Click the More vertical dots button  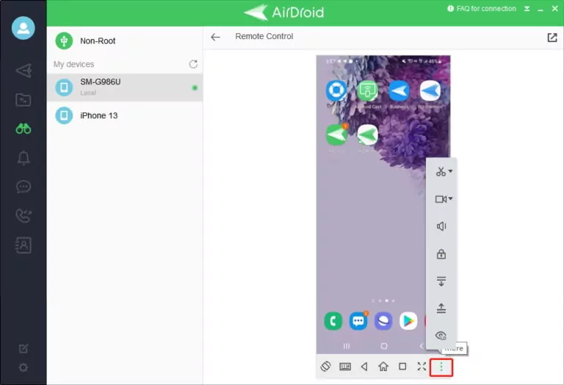click(441, 366)
